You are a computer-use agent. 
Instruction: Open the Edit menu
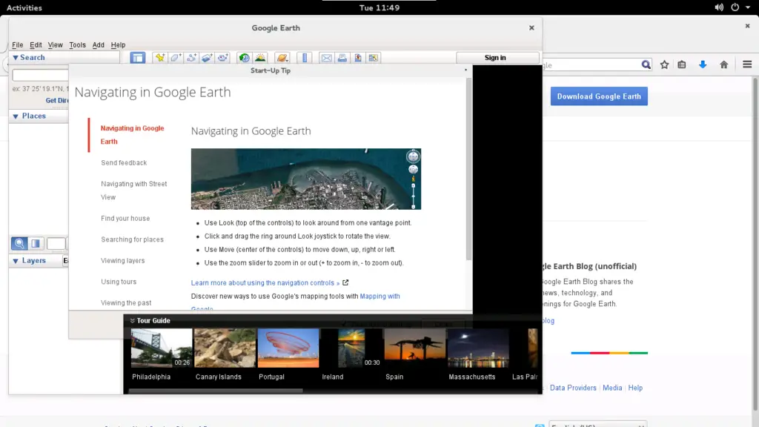coord(36,45)
